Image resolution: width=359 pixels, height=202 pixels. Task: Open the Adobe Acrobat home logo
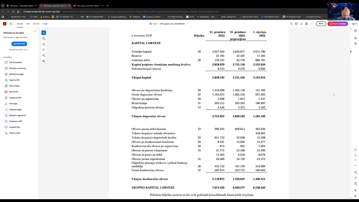point(4,24)
